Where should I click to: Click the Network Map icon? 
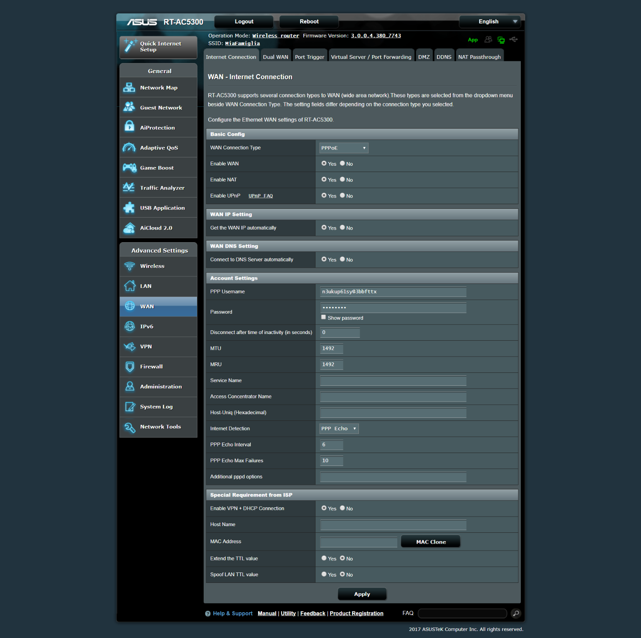(129, 87)
